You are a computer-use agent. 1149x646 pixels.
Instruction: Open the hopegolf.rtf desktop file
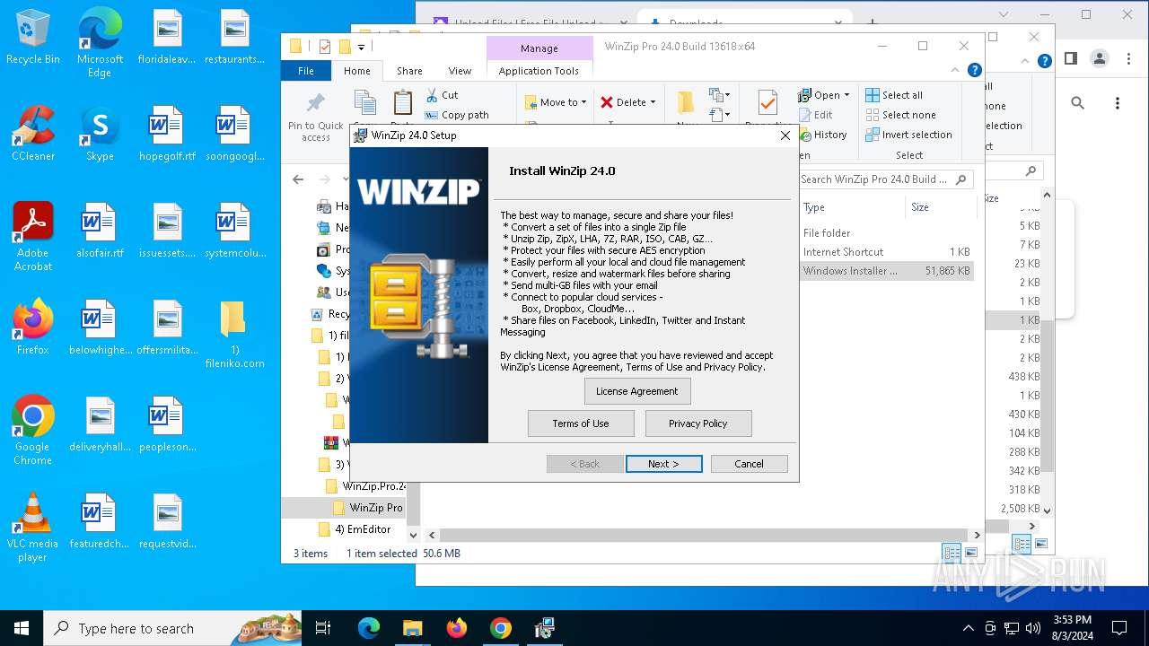(x=167, y=135)
